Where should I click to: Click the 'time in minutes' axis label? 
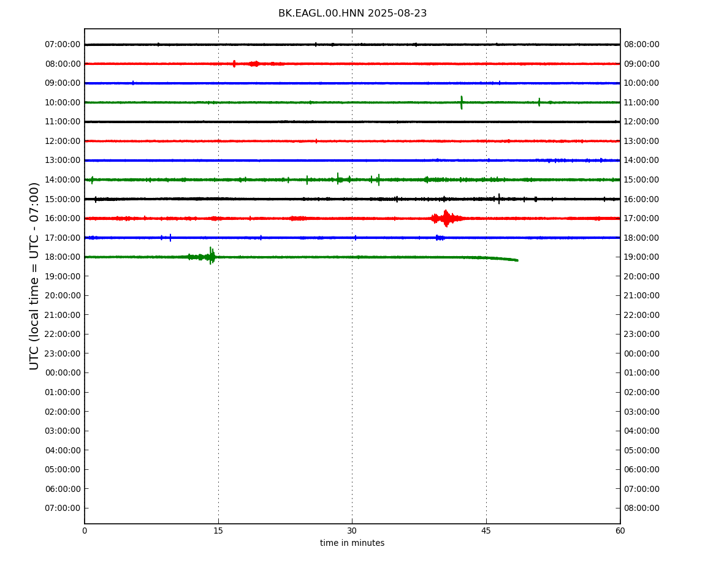352,543
